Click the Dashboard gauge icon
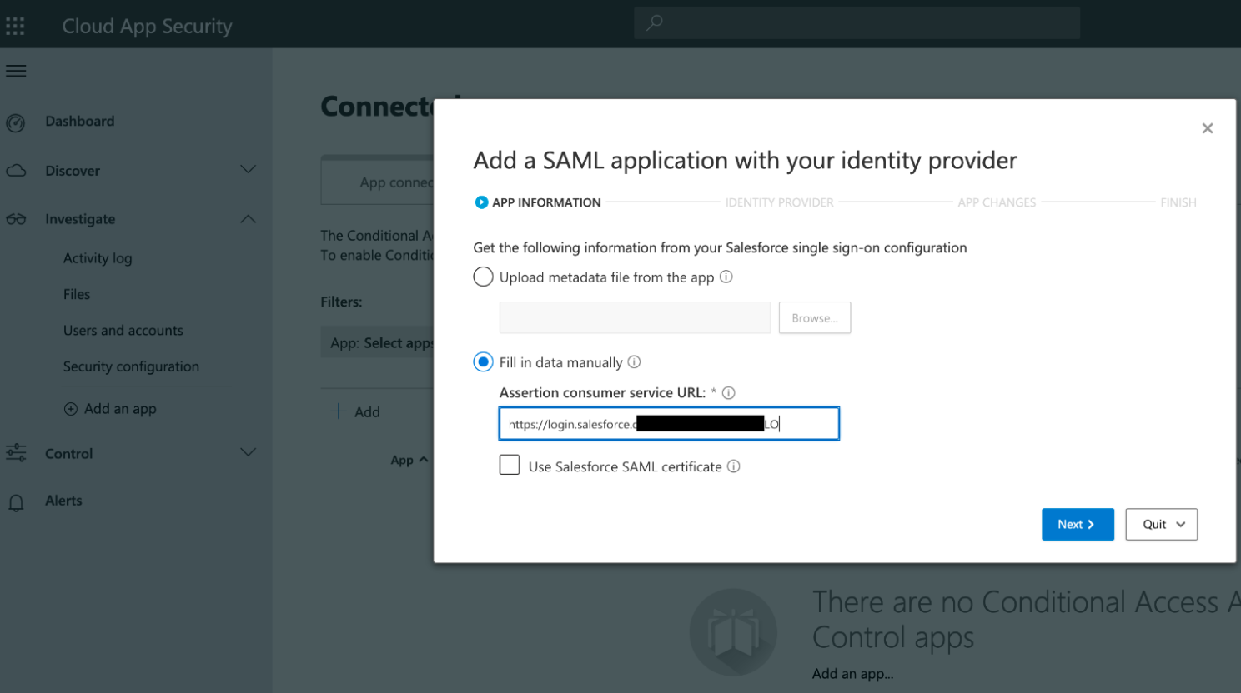 [x=16, y=123]
